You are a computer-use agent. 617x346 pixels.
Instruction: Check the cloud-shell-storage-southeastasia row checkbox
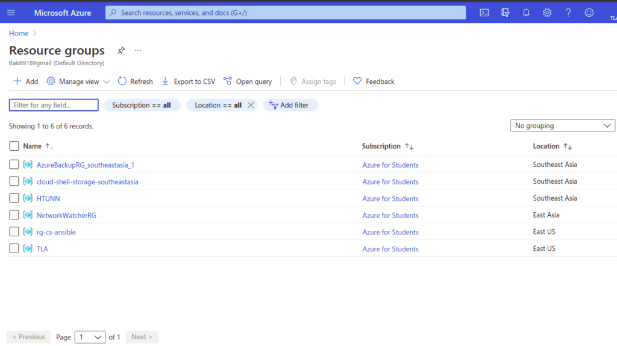tap(14, 181)
